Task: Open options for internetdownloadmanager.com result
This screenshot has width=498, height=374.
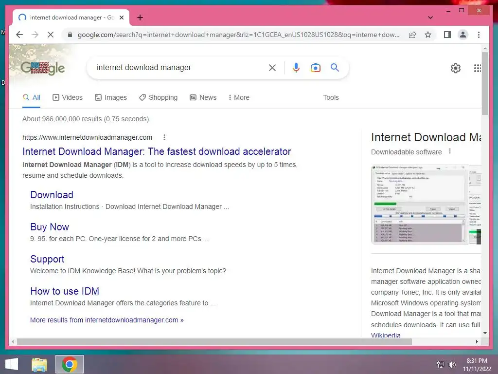Action: point(164,137)
